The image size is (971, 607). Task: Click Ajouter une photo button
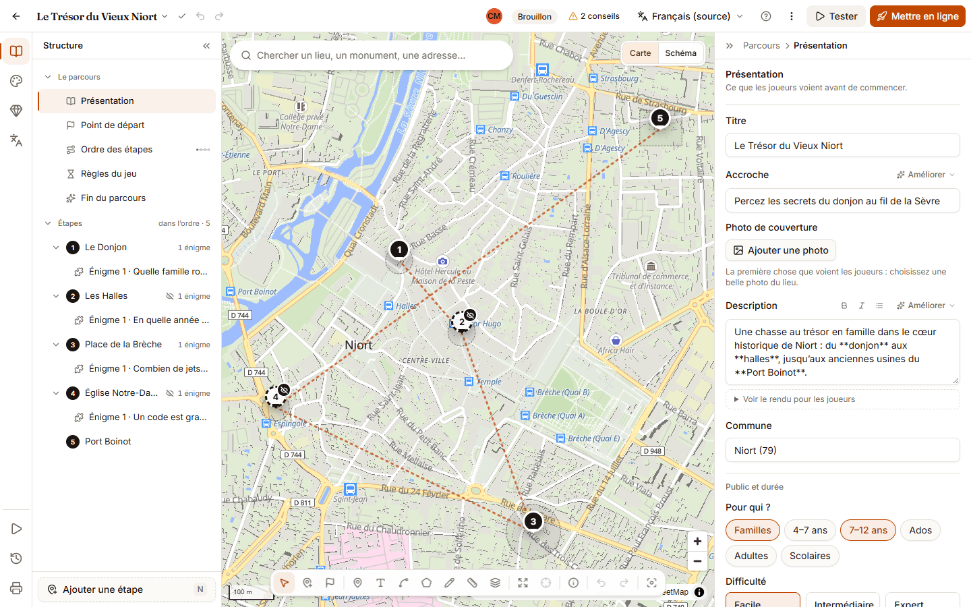click(781, 250)
